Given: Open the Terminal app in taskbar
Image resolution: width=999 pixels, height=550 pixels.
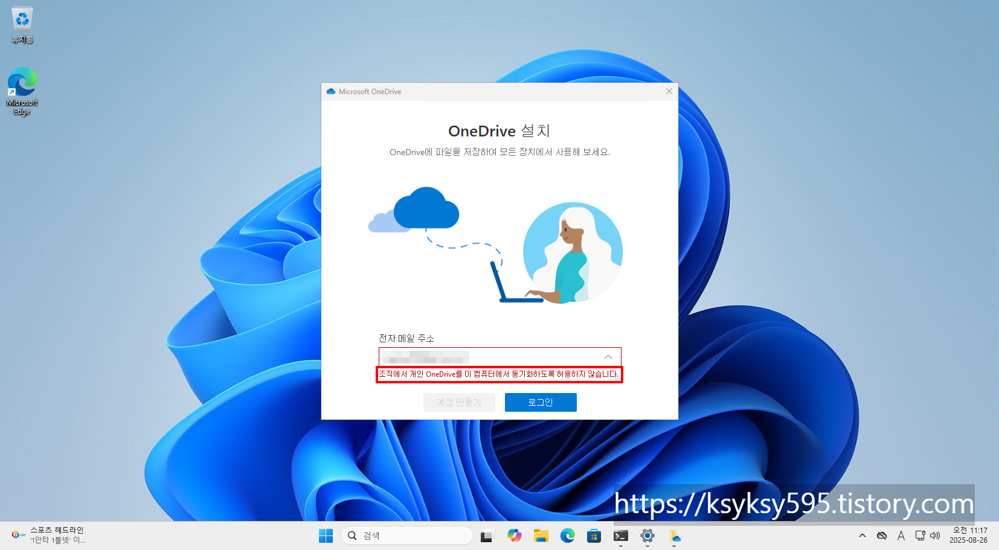Looking at the screenshot, I should 620,536.
